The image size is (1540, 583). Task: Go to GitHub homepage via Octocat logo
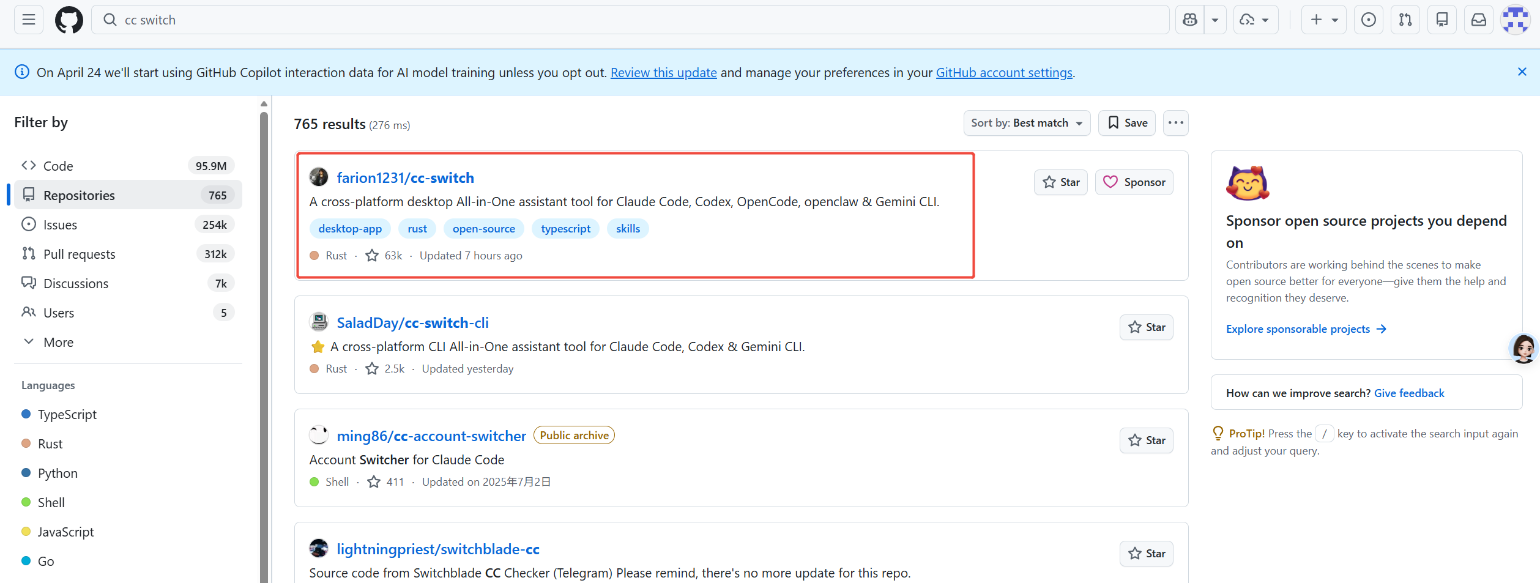coord(69,20)
